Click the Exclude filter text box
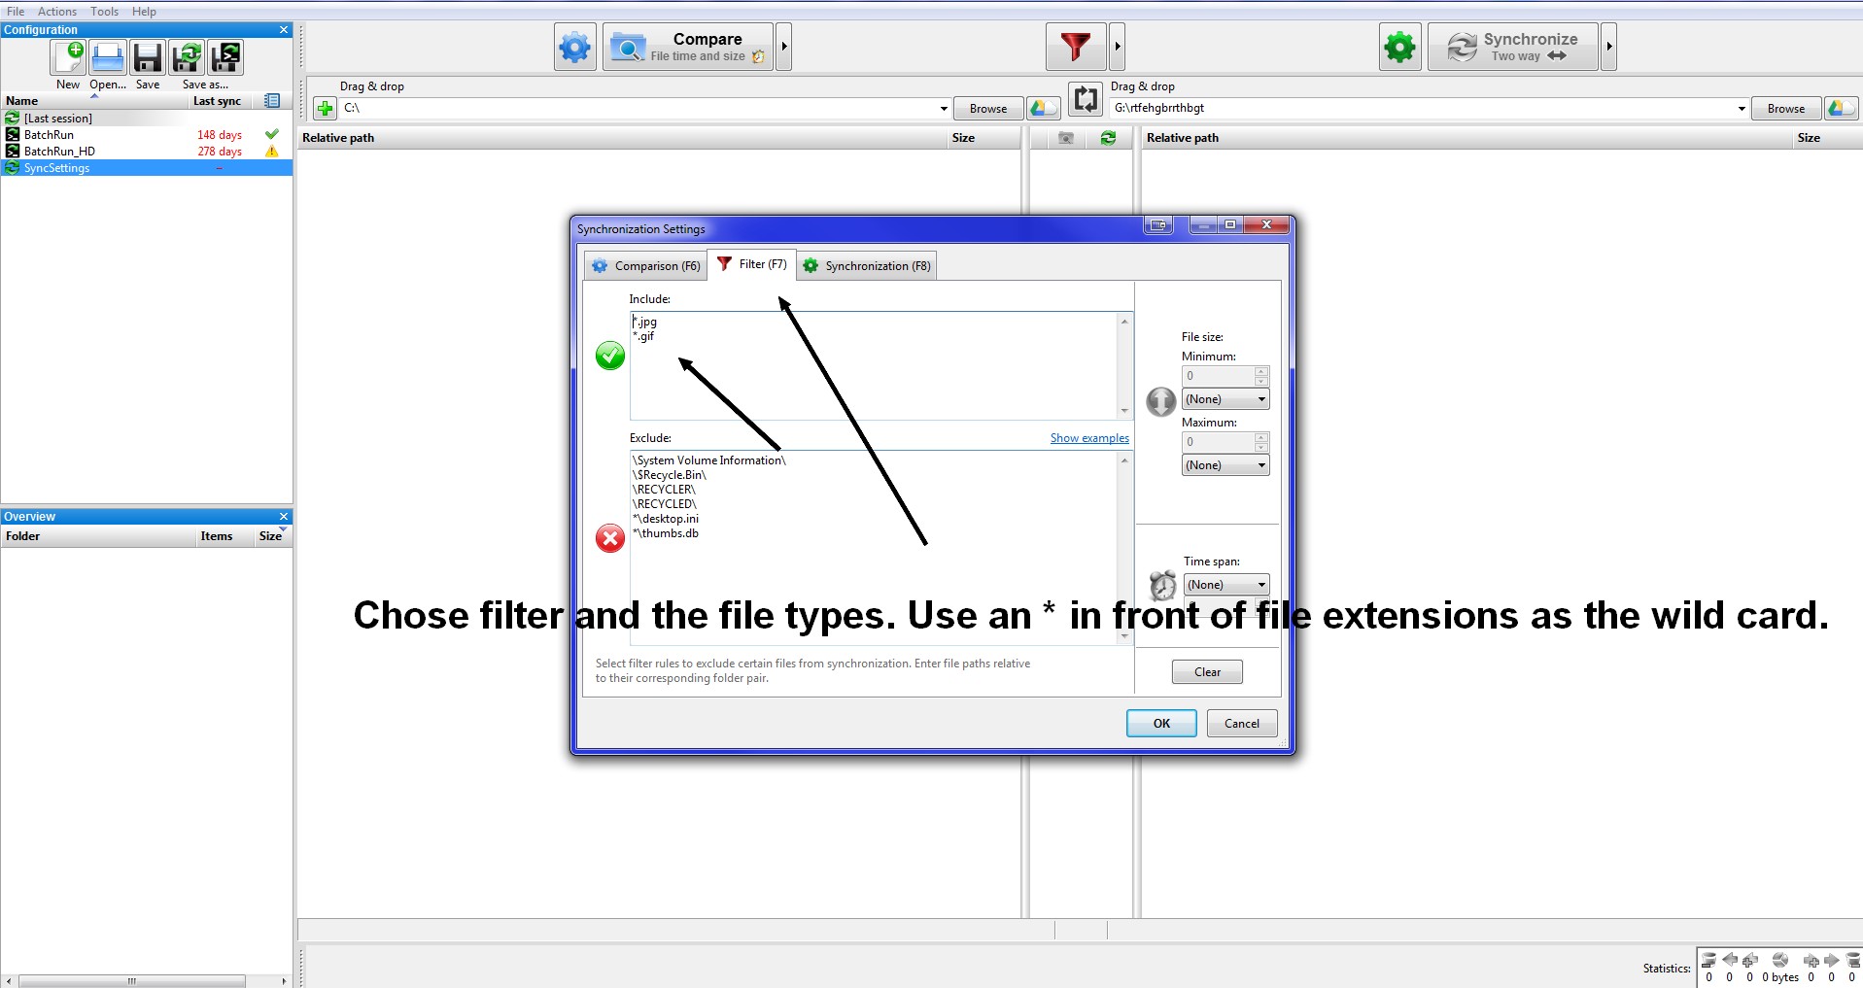This screenshot has width=1863, height=988. coord(880,547)
